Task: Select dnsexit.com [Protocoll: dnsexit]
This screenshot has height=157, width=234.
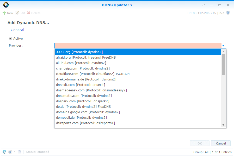Action: pyautogui.click(x=138, y=85)
